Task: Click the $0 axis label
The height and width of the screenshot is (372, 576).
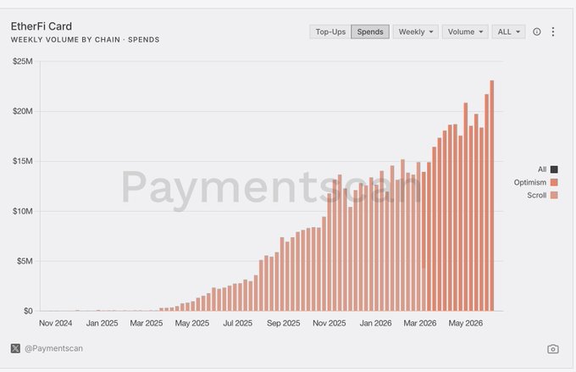Action: click(x=28, y=311)
